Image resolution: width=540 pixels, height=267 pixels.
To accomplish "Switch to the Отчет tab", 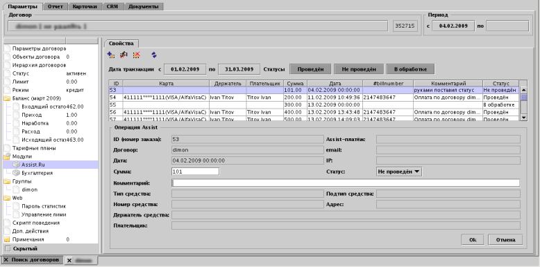I will [55, 6].
